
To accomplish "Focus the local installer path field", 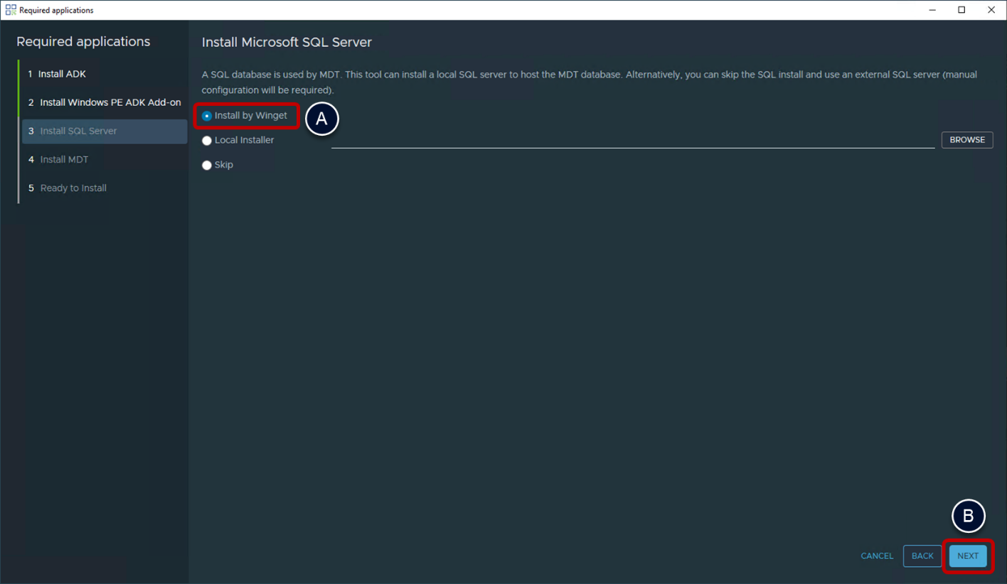I will point(632,141).
